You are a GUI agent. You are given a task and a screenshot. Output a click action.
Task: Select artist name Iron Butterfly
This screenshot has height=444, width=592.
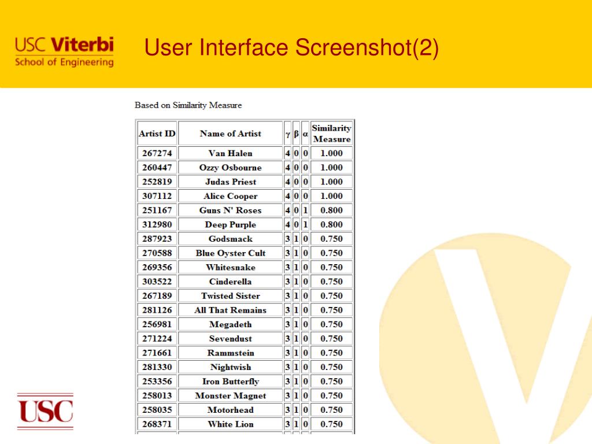230,382
